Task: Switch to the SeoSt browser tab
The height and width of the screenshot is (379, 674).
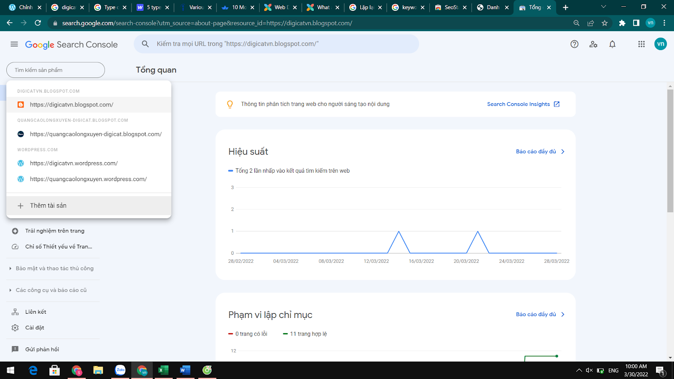Action: 450,7
